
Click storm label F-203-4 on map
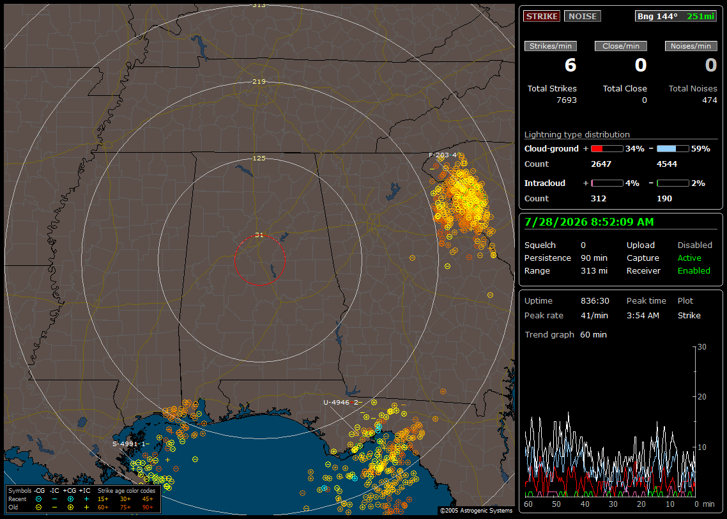coord(443,155)
